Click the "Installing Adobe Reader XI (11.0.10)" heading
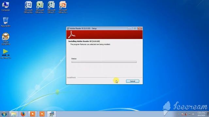This screenshot has width=209, height=117. tap(84, 41)
